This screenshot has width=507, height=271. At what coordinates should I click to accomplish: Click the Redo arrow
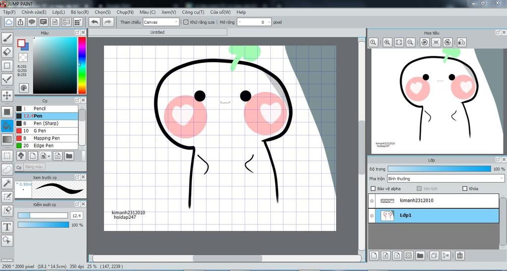[x=108, y=22]
